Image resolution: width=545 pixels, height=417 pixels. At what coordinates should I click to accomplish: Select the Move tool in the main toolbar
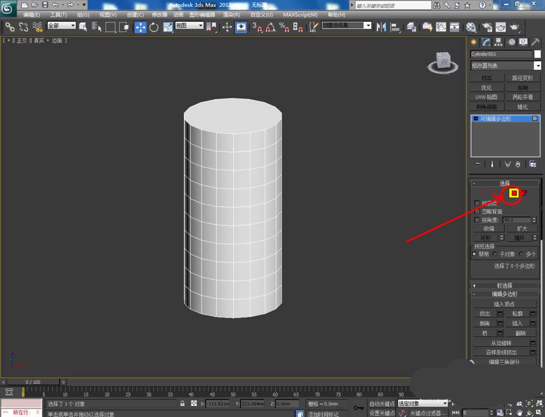(x=140, y=27)
